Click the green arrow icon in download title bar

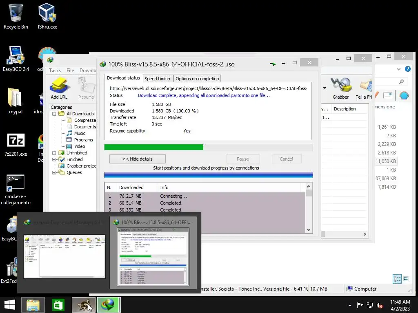tap(273, 64)
